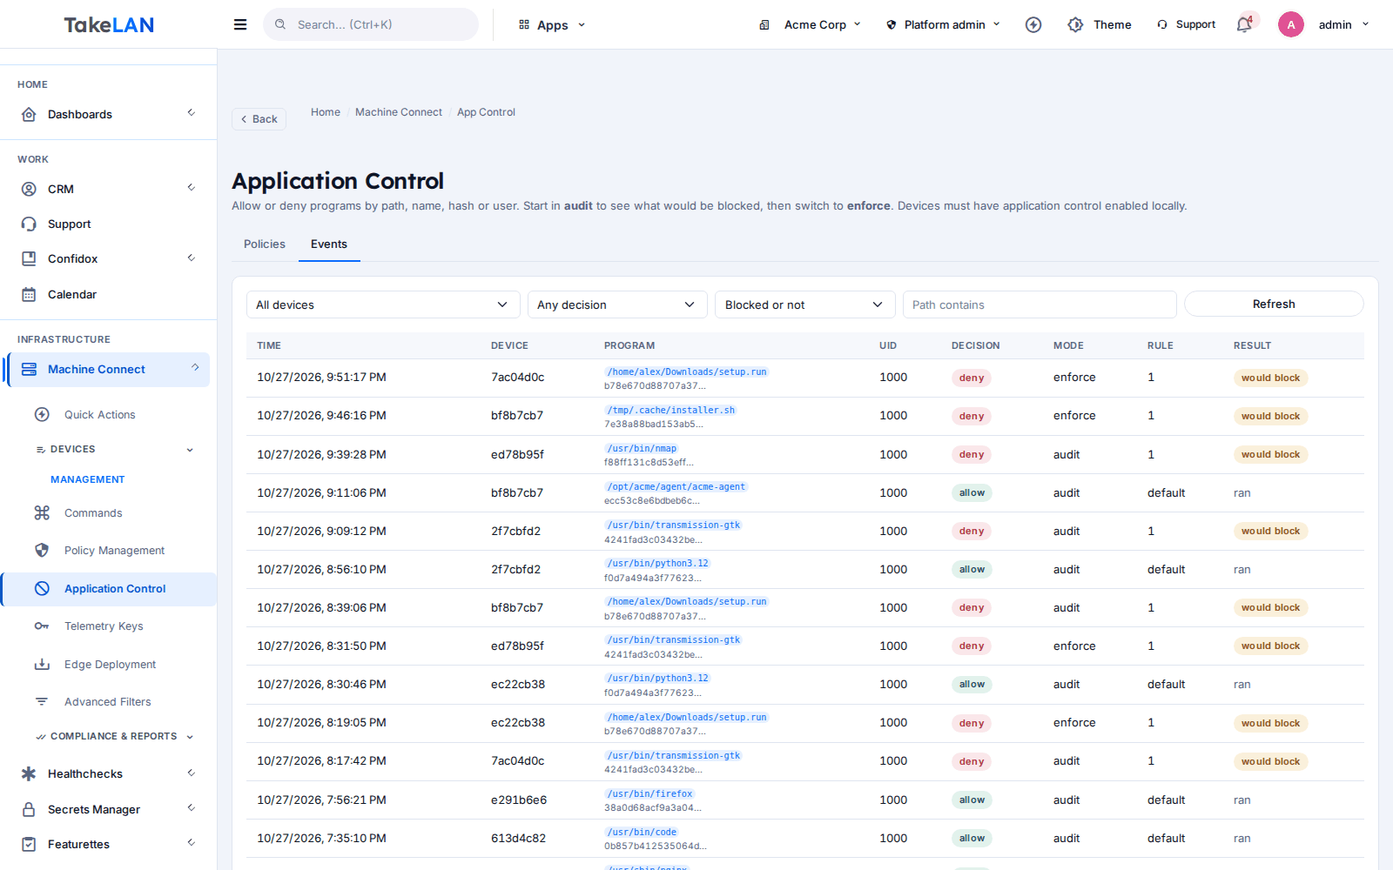Open Featurettes in sidebar
The image size is (1393, 870).
(x=108, y=844)
